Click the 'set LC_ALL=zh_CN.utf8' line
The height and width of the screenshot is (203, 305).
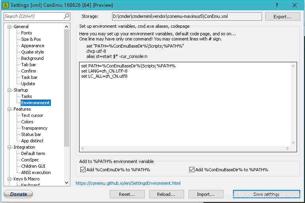104,77
